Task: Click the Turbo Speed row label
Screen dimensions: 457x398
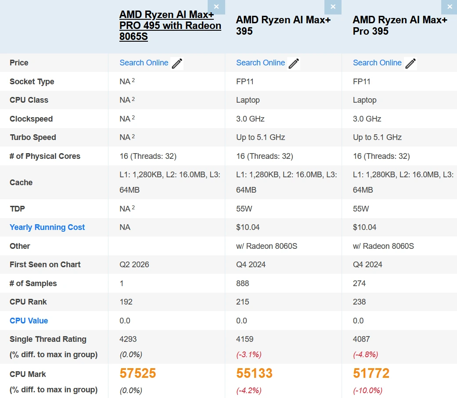Action: click(x=33, y=137)
